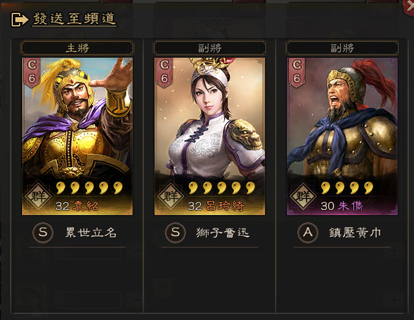The image size is (414, 320).
Task: Open the 獅子奮迅 skill entry
Action: [223, 233]
